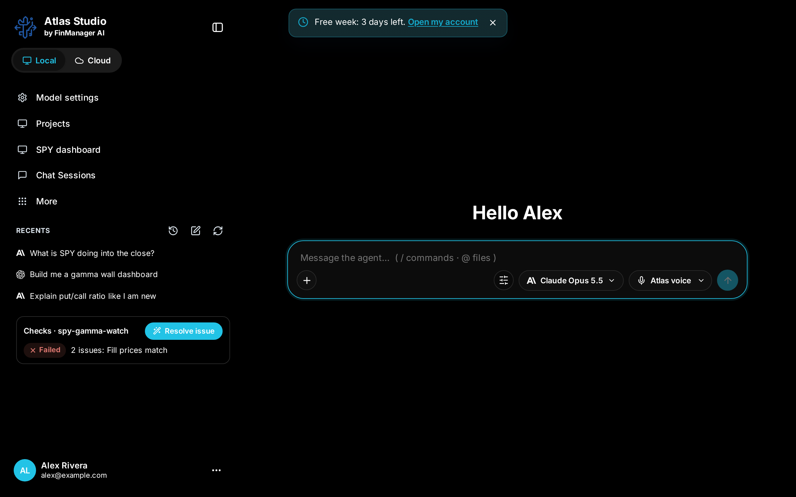Click the '2 issues: Fill prices match' text
796x497 pixels.
point(119,350)
